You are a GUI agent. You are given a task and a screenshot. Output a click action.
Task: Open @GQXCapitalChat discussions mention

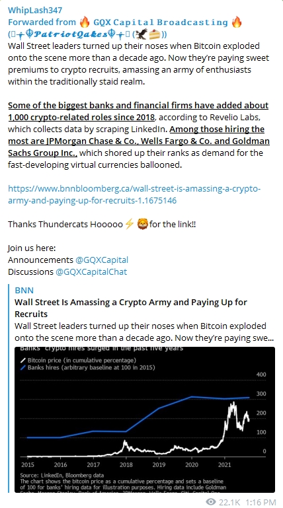pyautogui.click(x=91, y=272)
